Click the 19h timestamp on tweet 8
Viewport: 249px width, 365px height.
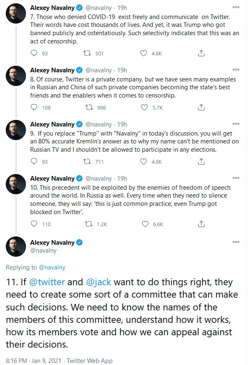122,70
